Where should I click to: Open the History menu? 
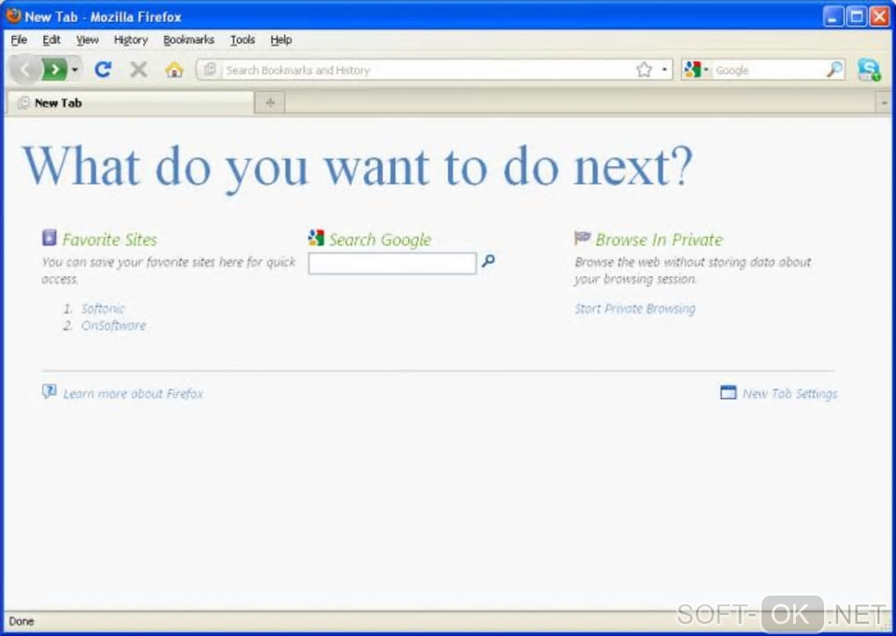[131, 40]
